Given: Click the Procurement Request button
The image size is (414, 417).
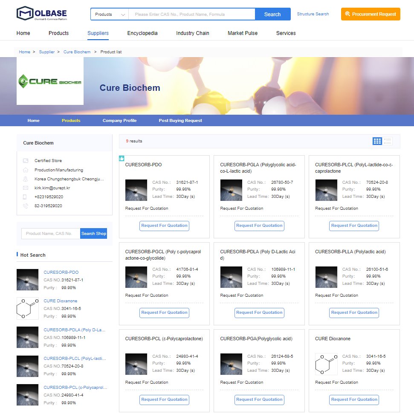Looking at the screenshot, I should click(371, 14).
